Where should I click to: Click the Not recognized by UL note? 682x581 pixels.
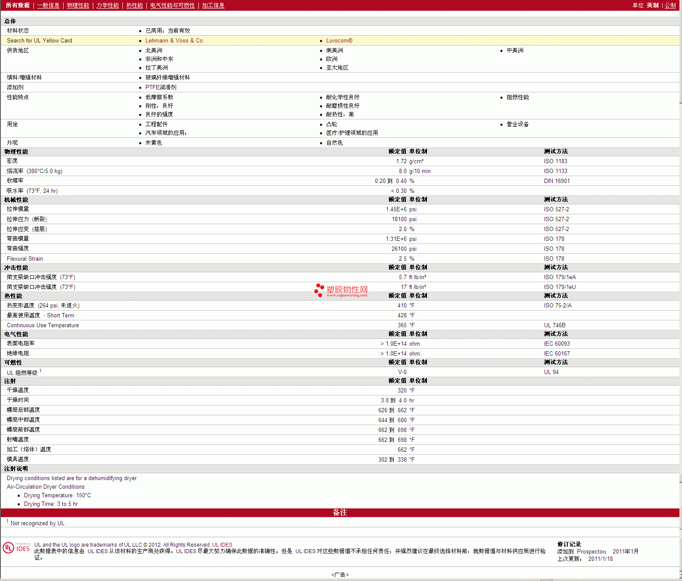coord(38,523)
